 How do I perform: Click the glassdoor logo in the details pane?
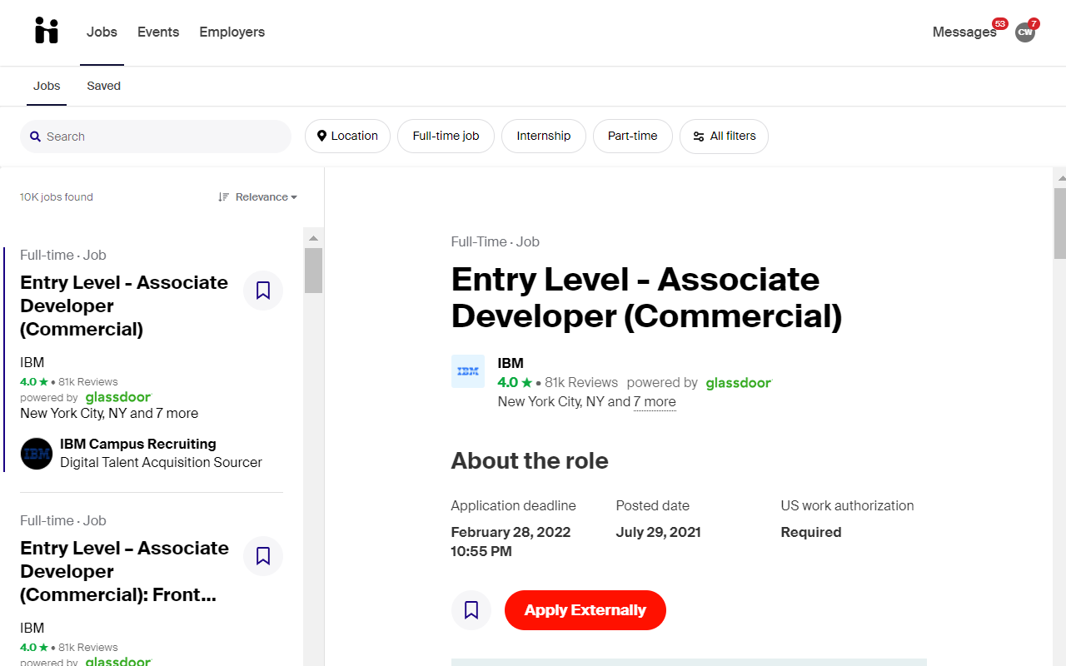coord(739,383)
